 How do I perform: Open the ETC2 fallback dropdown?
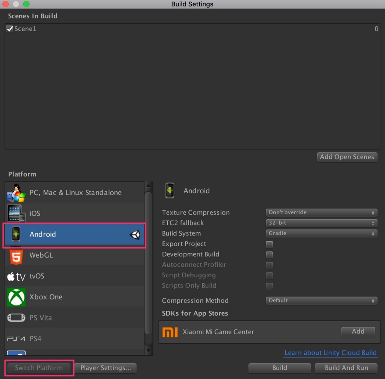321,223
